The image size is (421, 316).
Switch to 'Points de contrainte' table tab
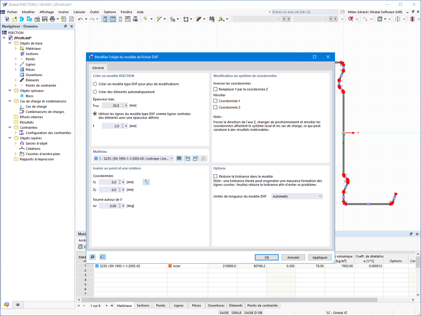[262, 305]
